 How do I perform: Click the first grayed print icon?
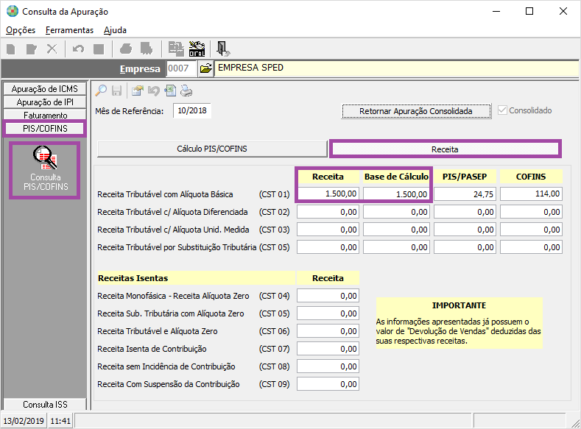coord(126,49)
